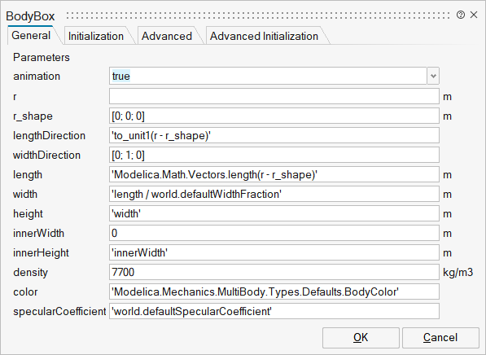Click the lengthDirection input field
The height and width of the screenshot is (355, 486).
tap(274, 135)
